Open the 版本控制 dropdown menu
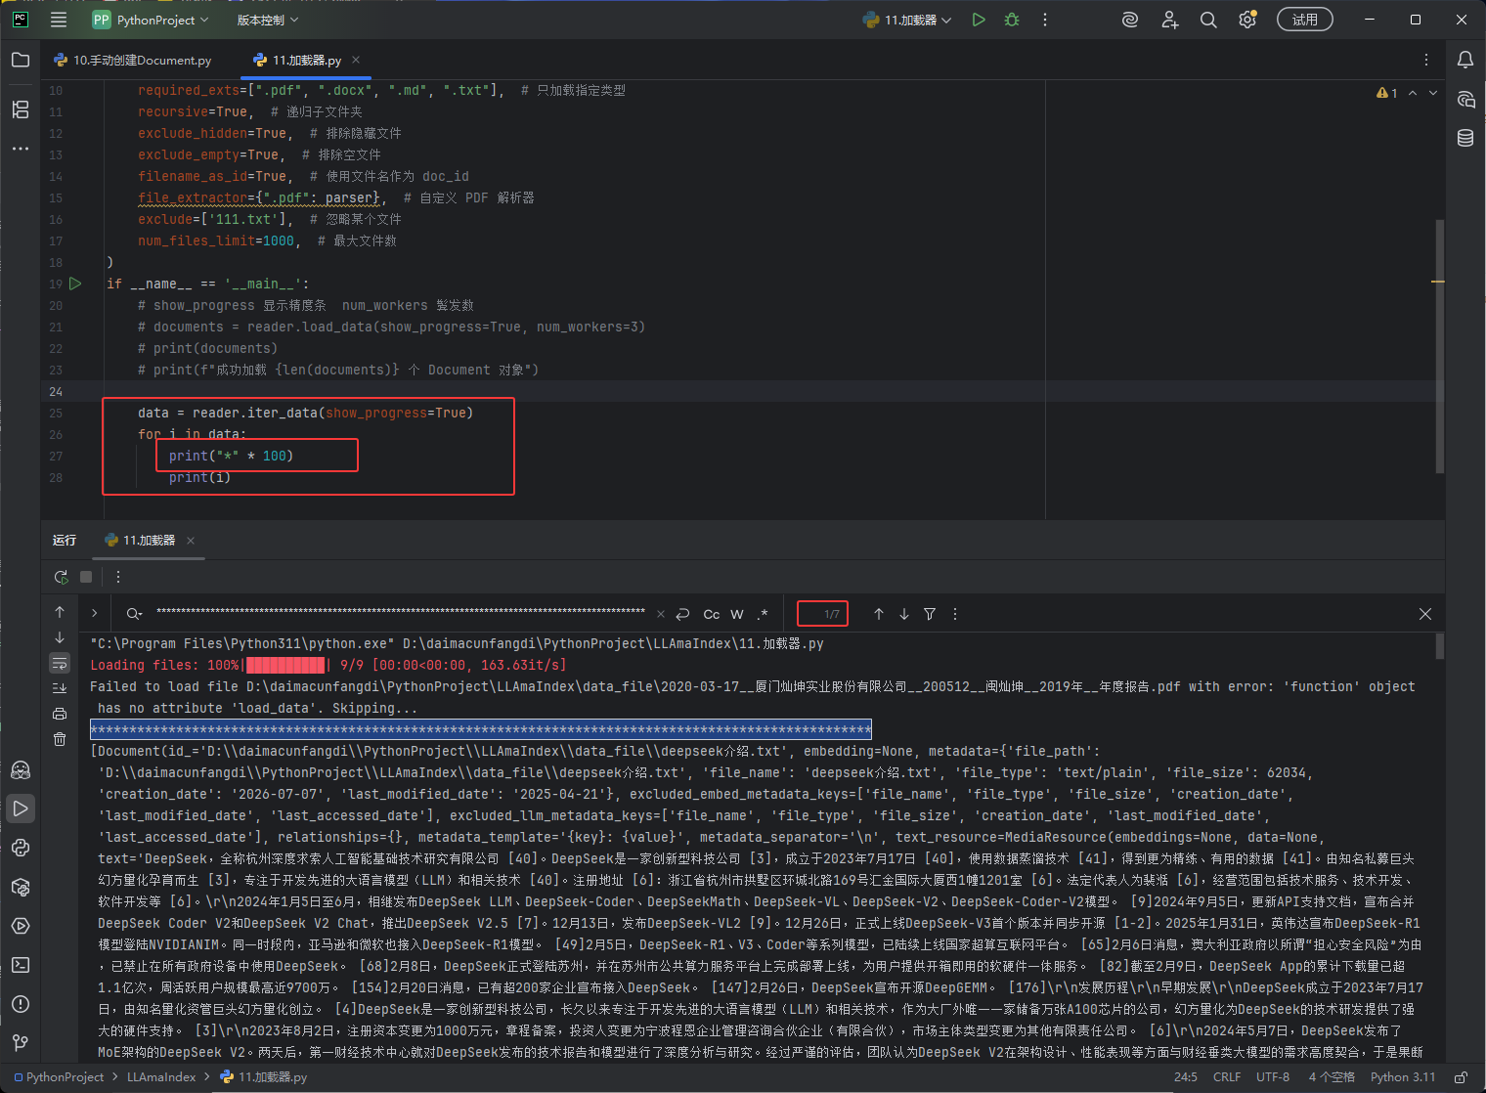 [x=268, y=20]
